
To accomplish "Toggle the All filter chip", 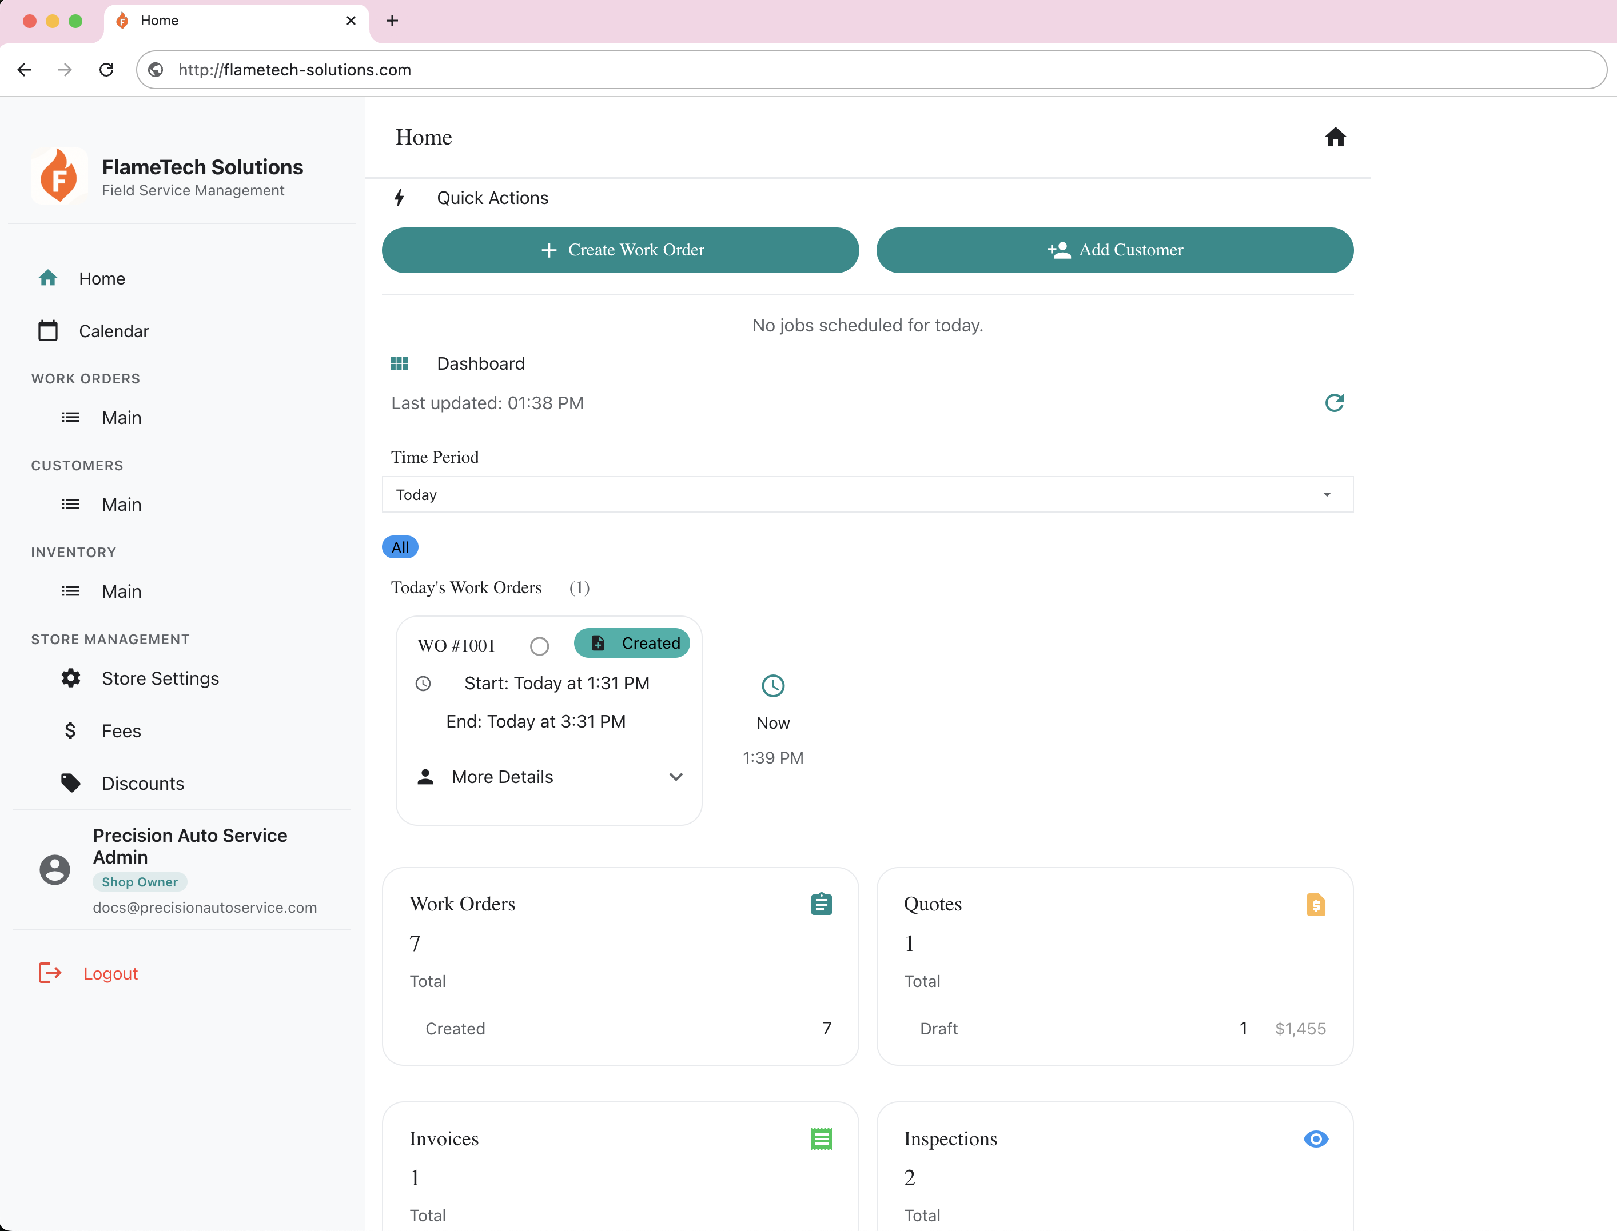I will tap(400, 547).
